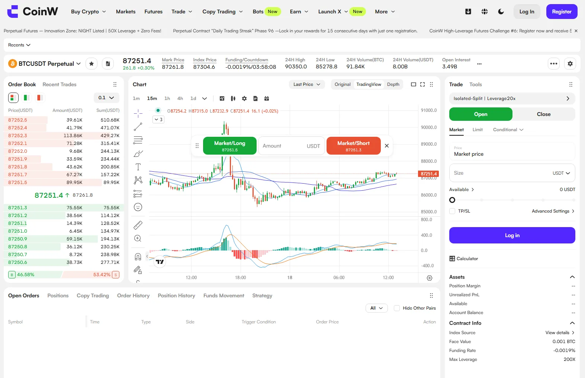Select the crosshair cursor tool
This screenshot has width=585, height=378.
[x=138, y=113]
